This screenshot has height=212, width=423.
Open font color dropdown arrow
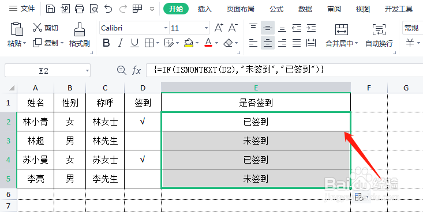216,43
